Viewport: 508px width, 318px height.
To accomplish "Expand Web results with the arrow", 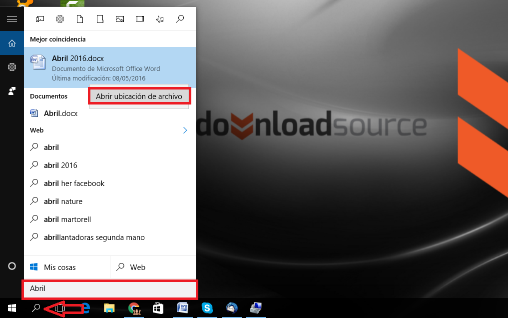I will pos(185,130).
